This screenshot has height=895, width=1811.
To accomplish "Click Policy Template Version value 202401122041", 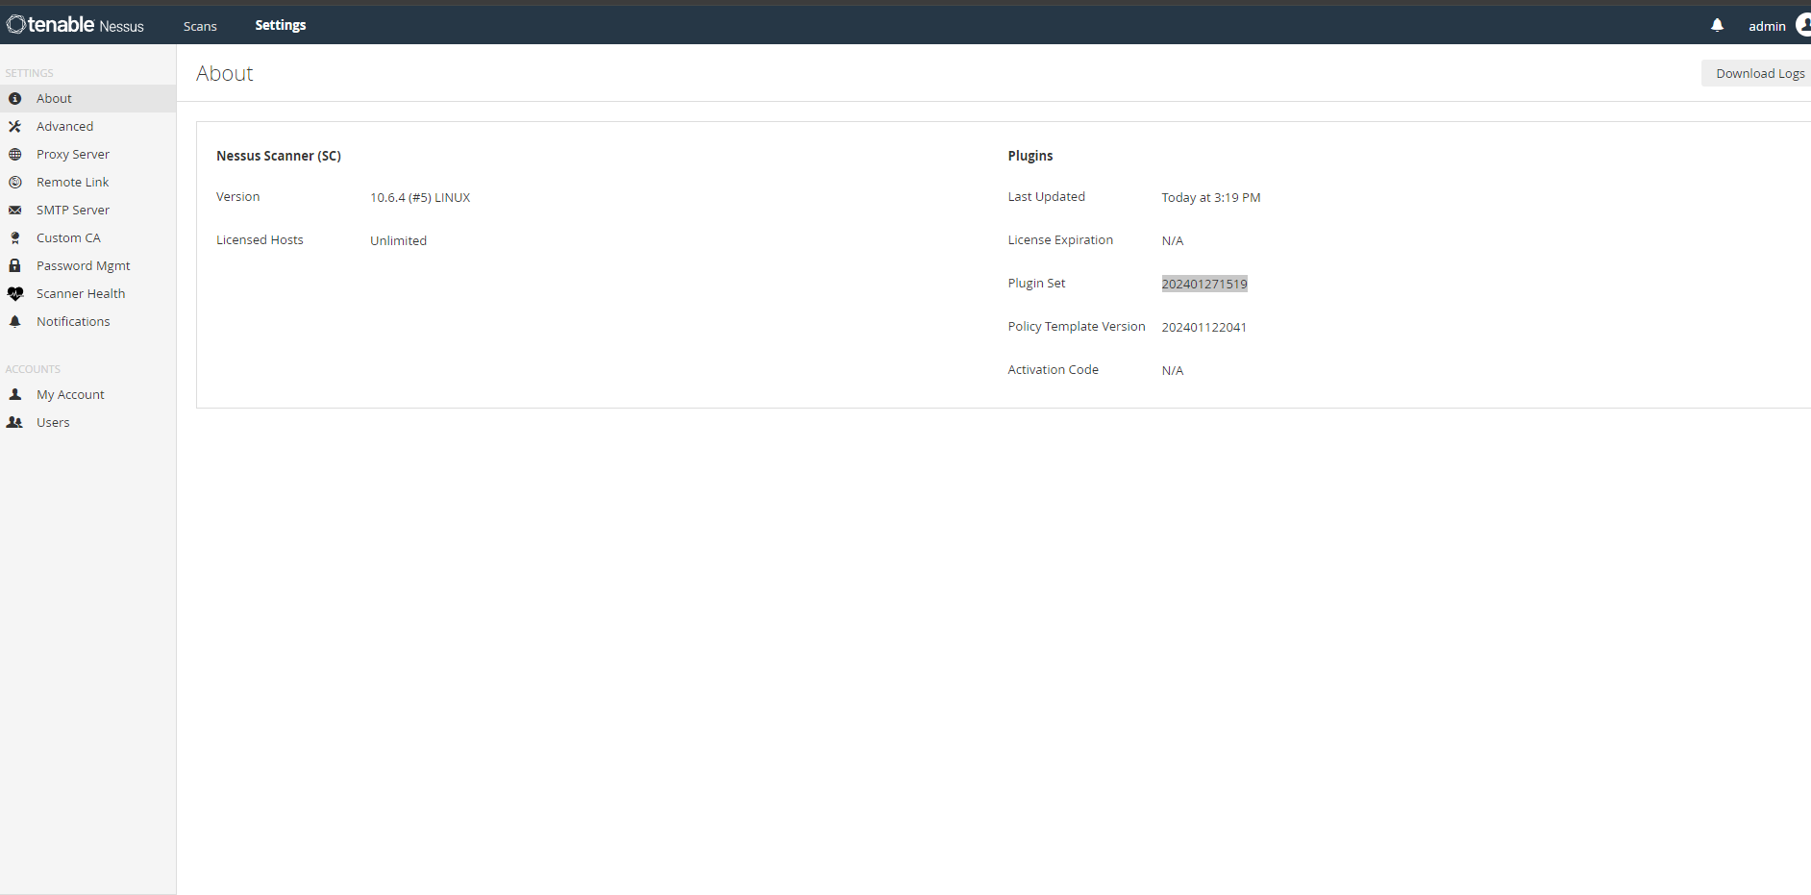I will point(1204,327).
